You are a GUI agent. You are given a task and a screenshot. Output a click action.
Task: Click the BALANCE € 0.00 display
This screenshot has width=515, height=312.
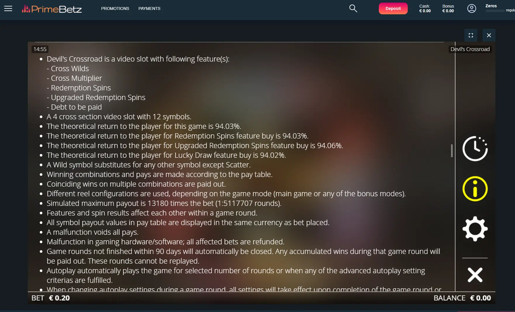pos(462,298)
